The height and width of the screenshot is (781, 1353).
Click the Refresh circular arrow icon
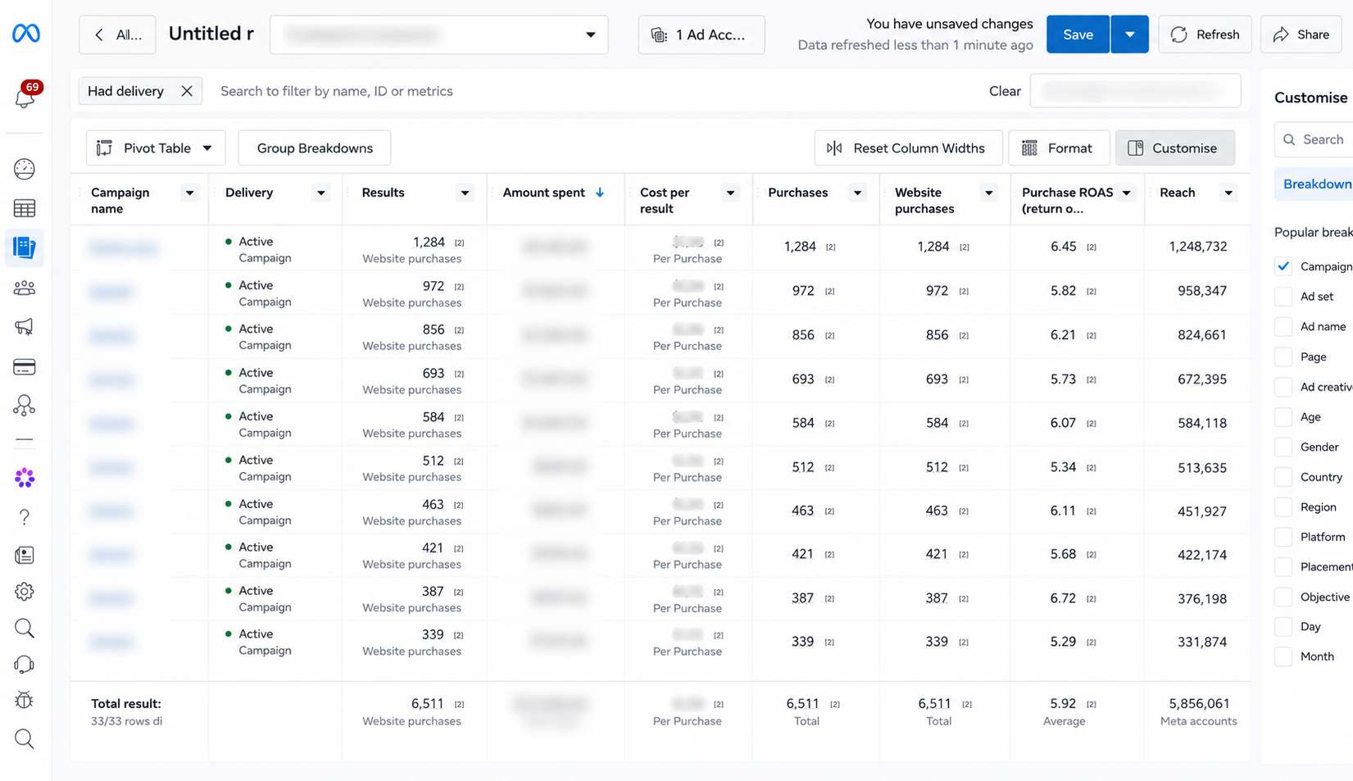click(x=1178, y=34)
